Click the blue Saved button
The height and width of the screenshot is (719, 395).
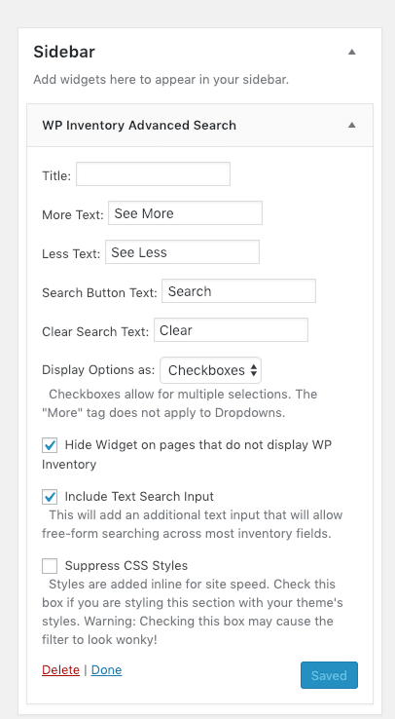click(x=329, y=675)
